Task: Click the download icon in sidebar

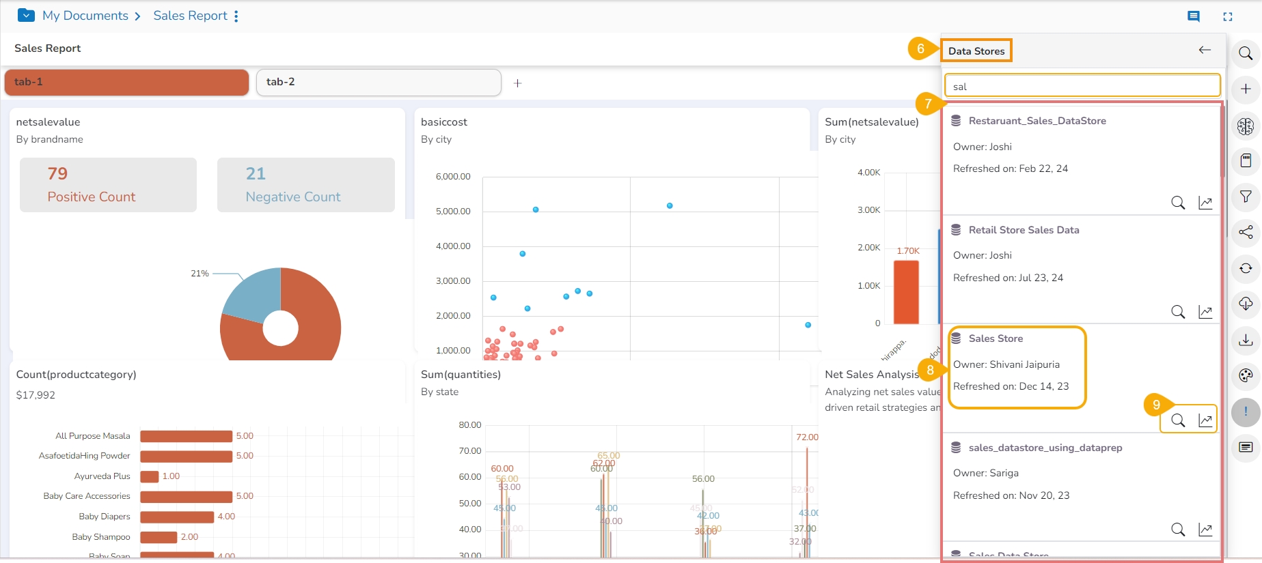Action: [x=1246, y=340]
